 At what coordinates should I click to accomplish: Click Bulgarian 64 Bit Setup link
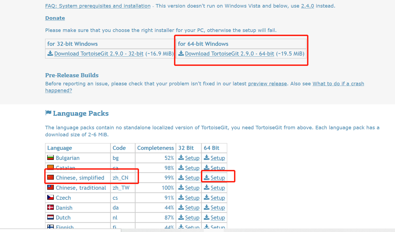point(218,158)
